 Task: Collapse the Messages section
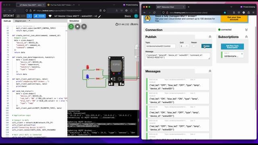210,71
